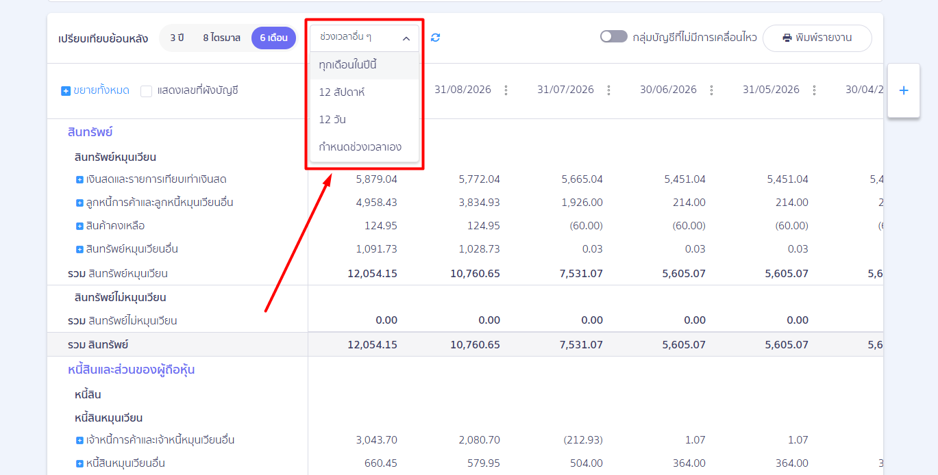This screenshot has width=938, height=475.
Task: Click the พิมพ์รายงาน print report button
Action: click(817, 38)
